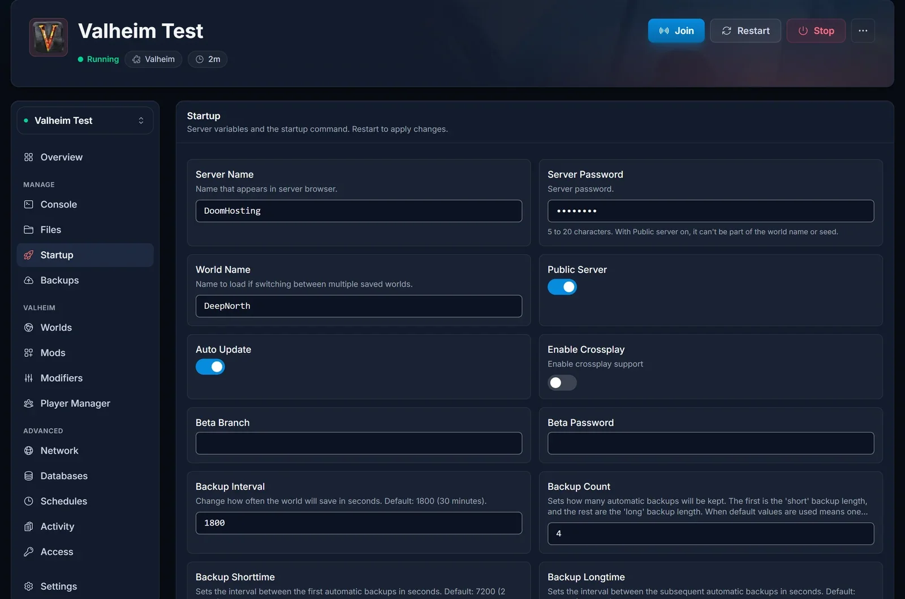Viewport: 905px width, 599px height.
Task: Stop the running server
Action: [816, 31]
